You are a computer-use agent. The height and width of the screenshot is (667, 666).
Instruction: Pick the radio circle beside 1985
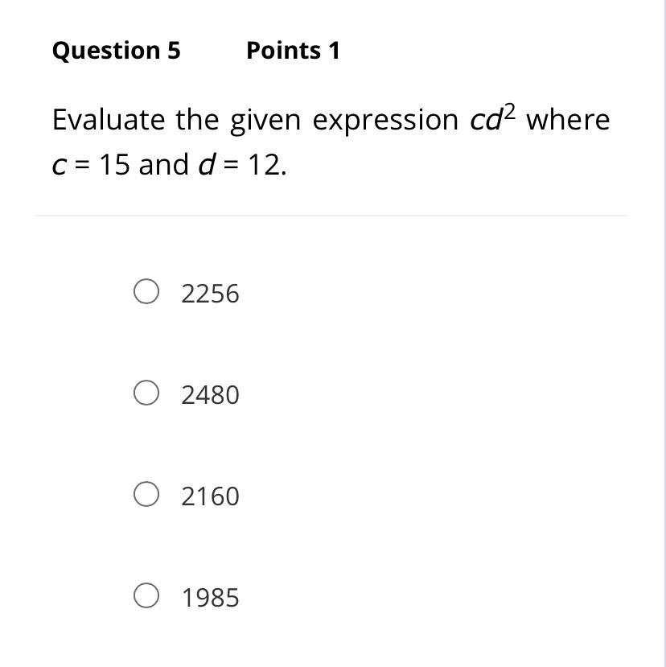pyautogui.click(x=146, y=595)
